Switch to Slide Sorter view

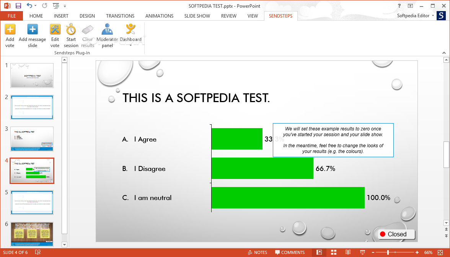point(334,252)
